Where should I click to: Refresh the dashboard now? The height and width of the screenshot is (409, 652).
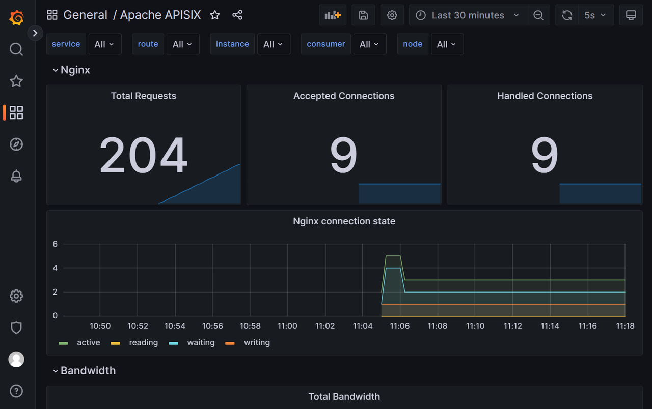[x=567, y=15]
